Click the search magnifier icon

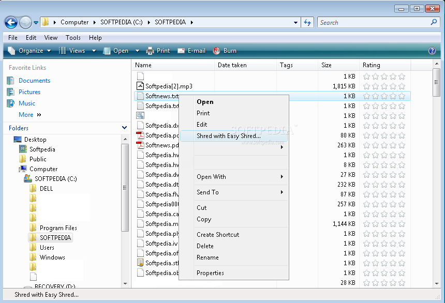tap(434, 22)
